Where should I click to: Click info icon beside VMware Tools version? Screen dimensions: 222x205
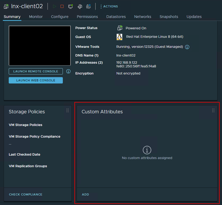click(x=187, y=47)
